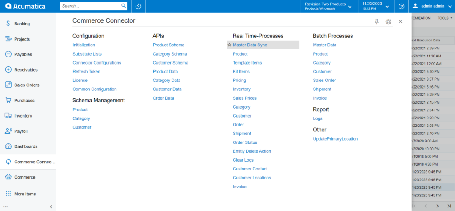
Task: Open the recently visited history icon
Action: click(139, 6)
